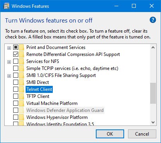Select Services for NFS label
The height and width of the screenshot is (143, 161).
pyautogui.click(x=43, y=61)
